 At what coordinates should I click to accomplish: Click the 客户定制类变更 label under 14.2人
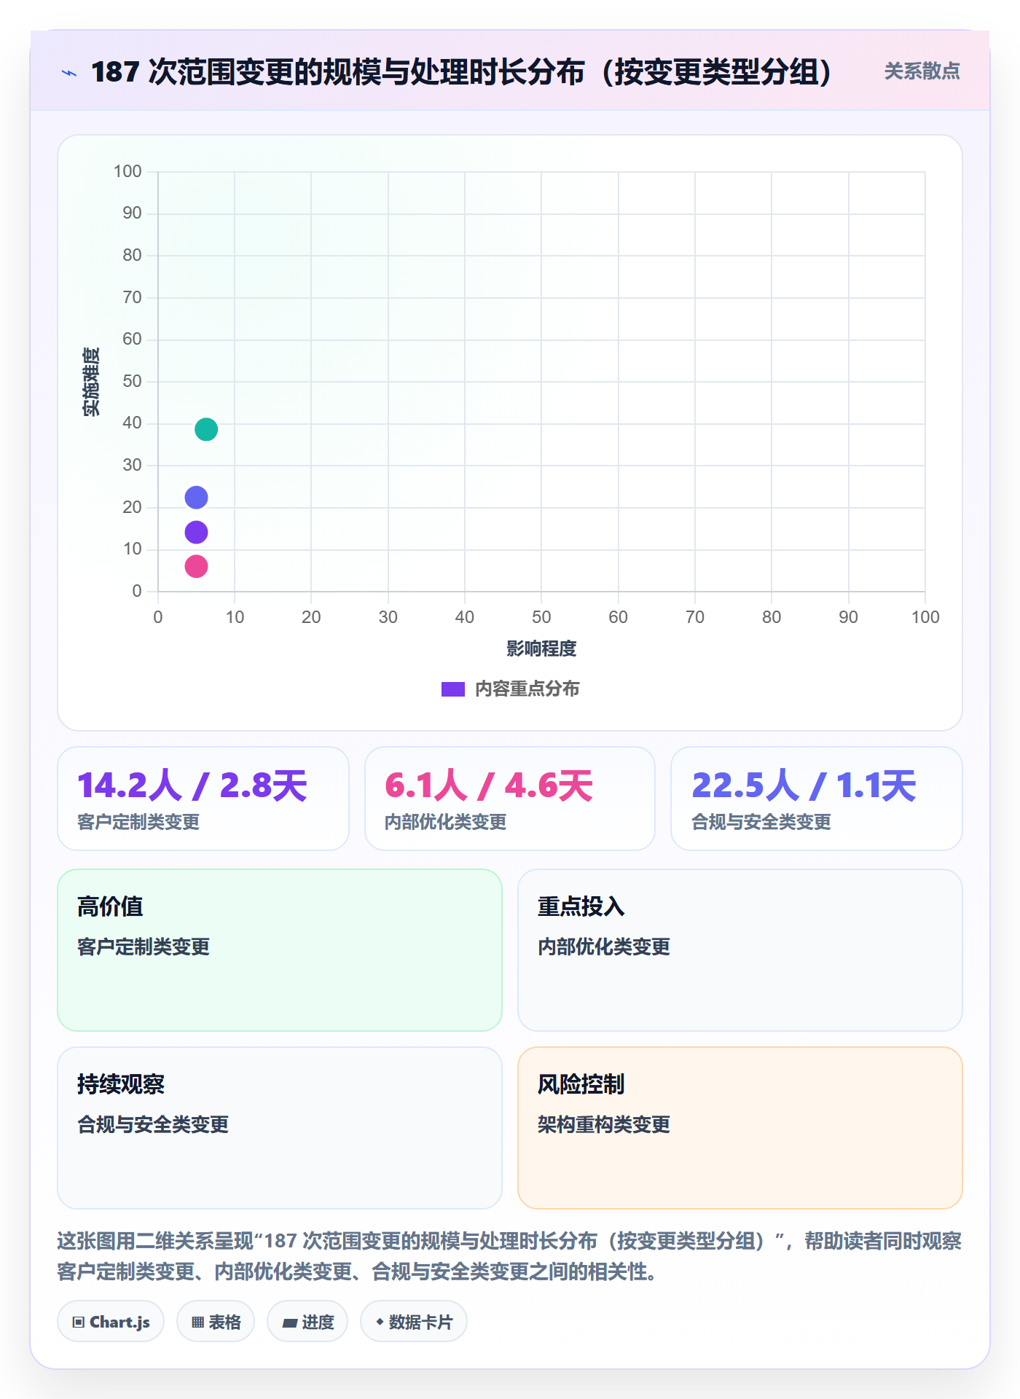(x=138, y=822)
